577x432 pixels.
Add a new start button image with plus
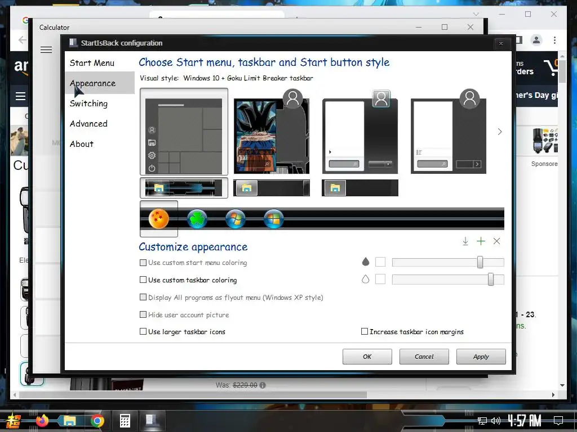pos(481,241)
